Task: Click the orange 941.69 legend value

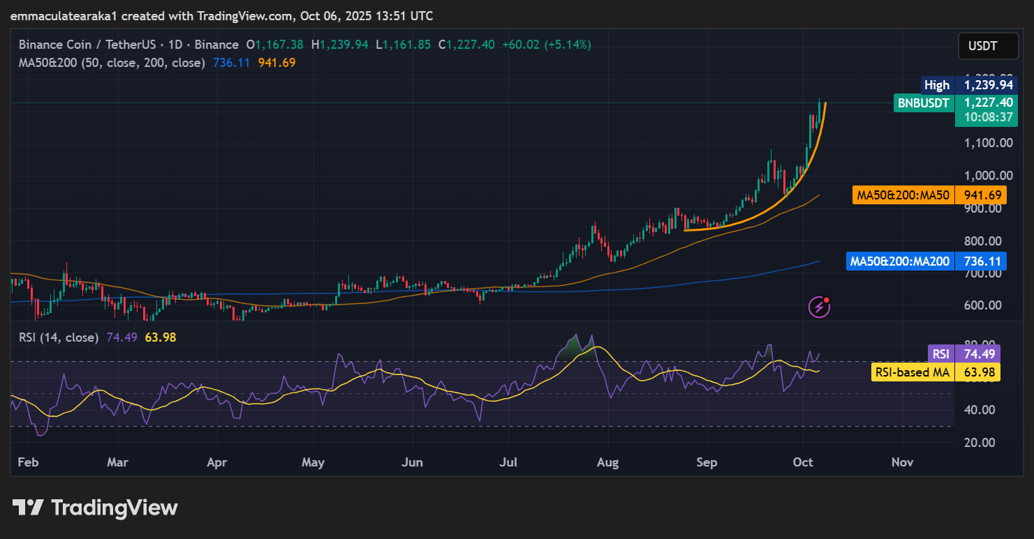Action: pos(276,63)
